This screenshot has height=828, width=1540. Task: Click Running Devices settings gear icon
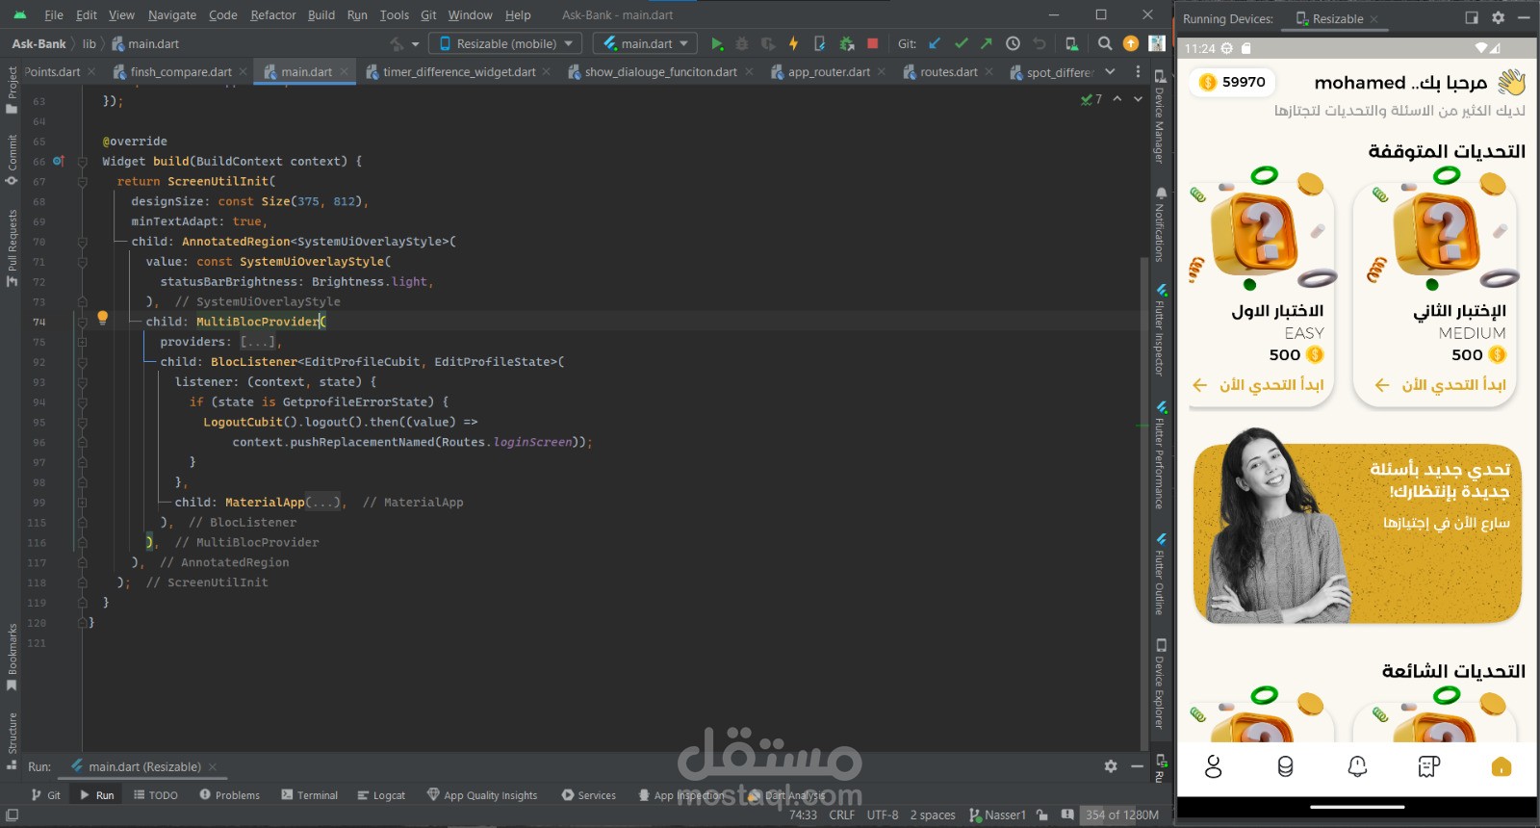[x=1498, y=17]
